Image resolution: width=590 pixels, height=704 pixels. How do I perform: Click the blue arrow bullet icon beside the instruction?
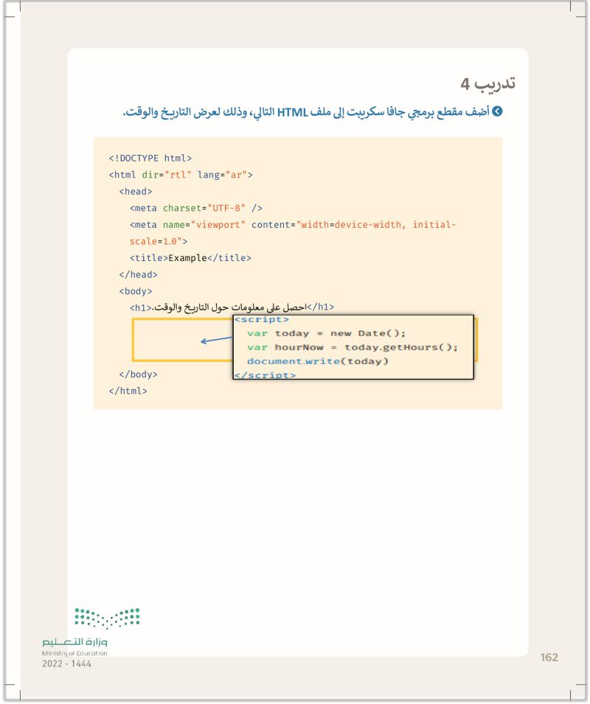(x=497, y=111)
